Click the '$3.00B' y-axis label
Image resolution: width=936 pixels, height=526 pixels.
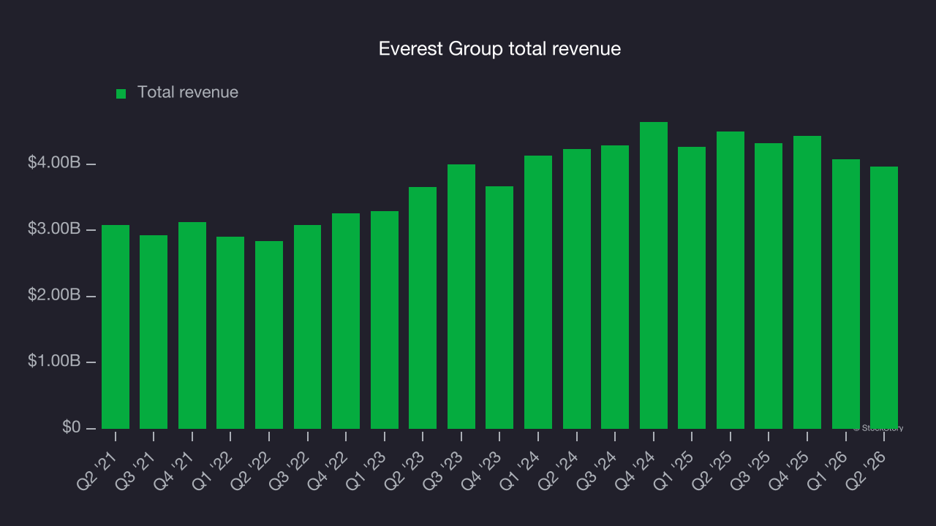click(x=54, y=229)
